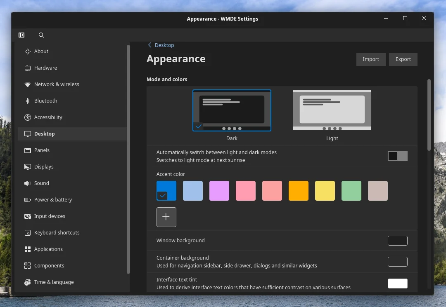Toggle the sidebar collapse icon
This screenshot has width=446, height=307.
click(21, 35)
